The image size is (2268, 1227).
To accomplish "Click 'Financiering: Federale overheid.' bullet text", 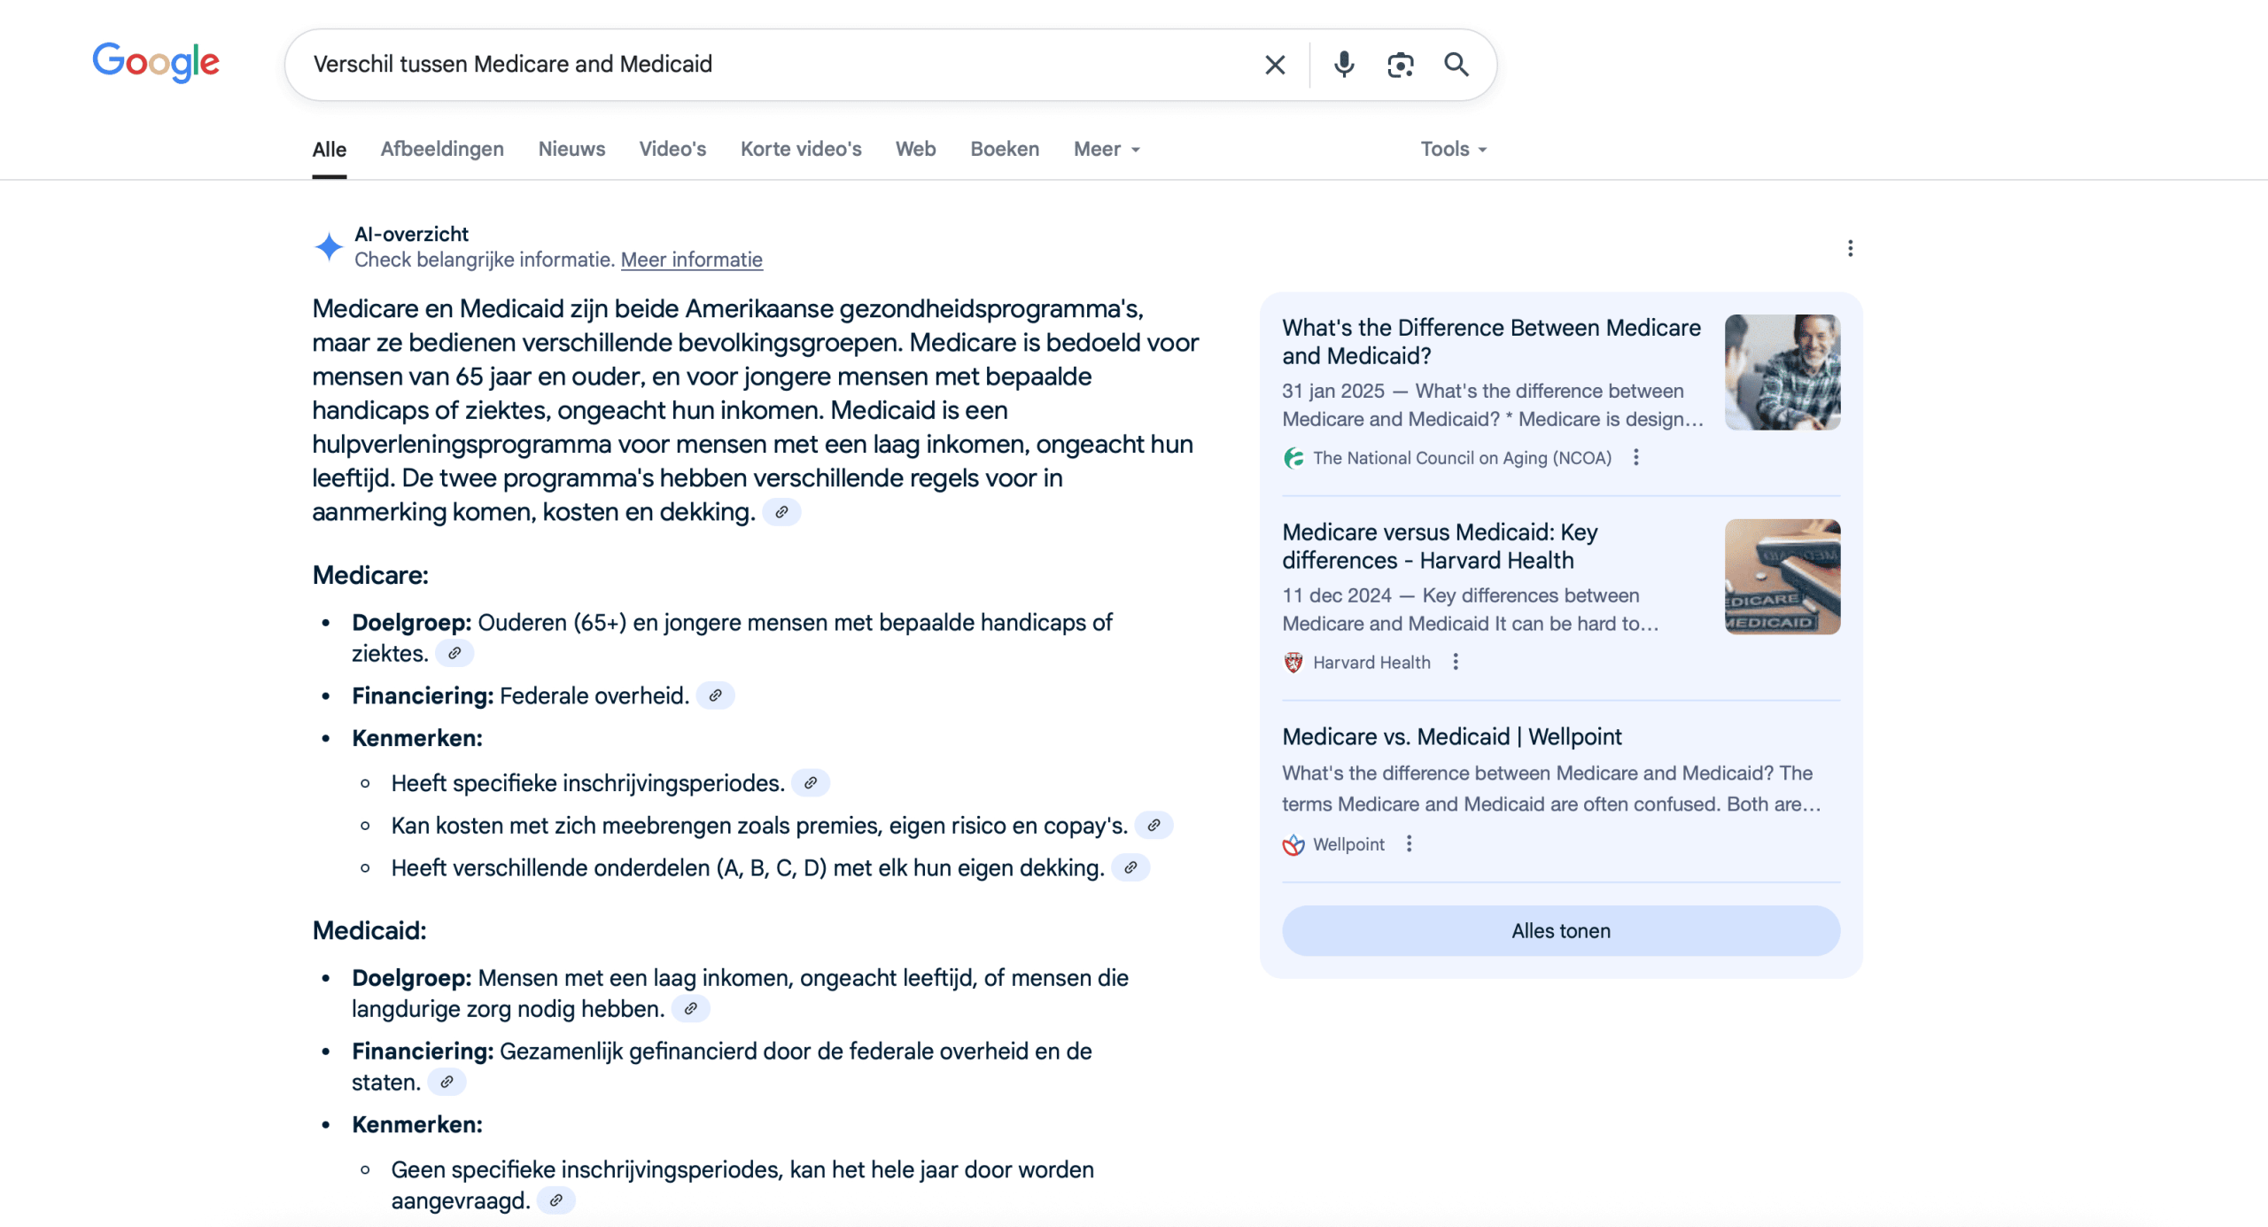I will (x=520, y=695).
